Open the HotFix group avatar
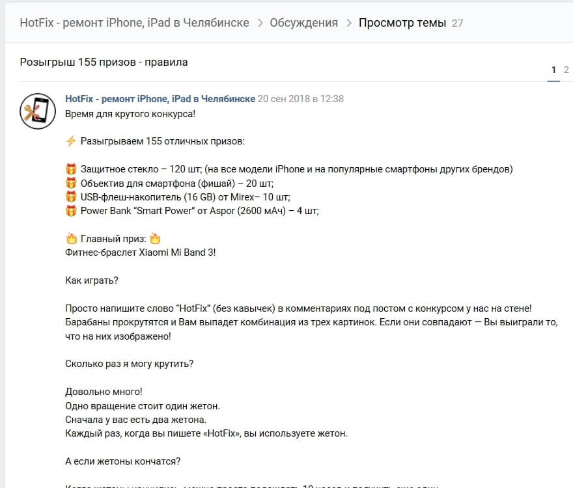 pyautogui.click(x=38, y=112)
